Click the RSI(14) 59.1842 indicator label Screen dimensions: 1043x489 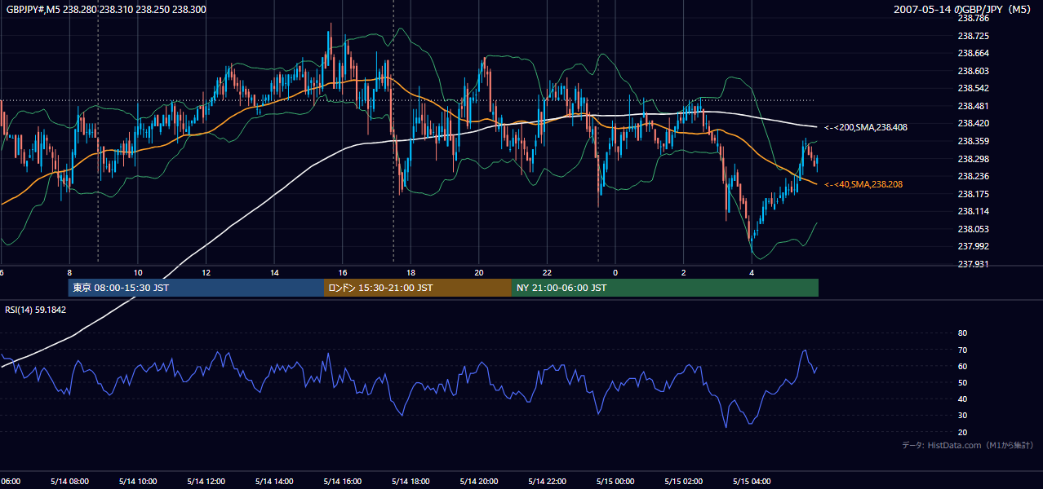[36, 310]
